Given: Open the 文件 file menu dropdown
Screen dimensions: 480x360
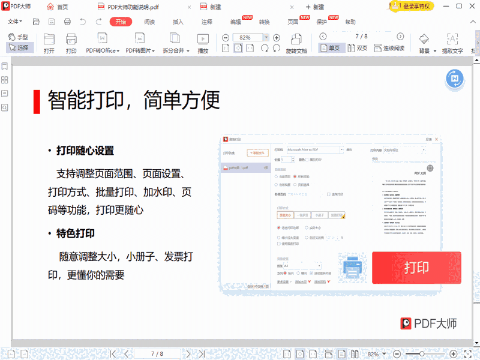Looking at the screenshot, I should click(x=13, y=22).
